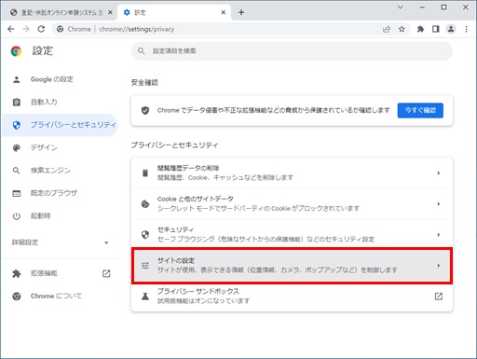
Task: Click the cookie icon beside Cookie と他のサイトデータ
Action: coord(145,204)
